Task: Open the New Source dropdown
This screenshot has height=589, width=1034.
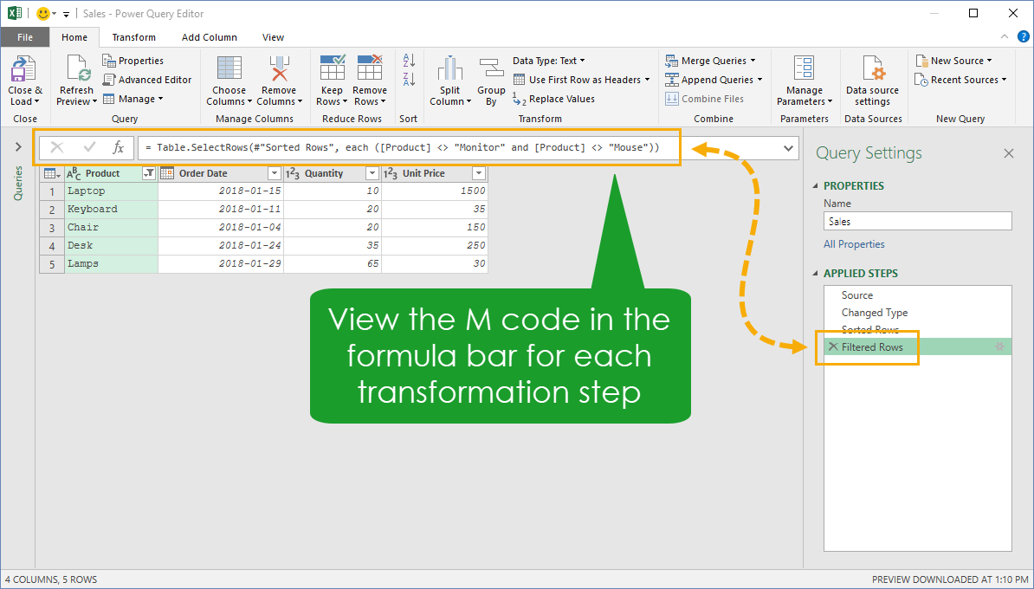Action: (953, 61)
